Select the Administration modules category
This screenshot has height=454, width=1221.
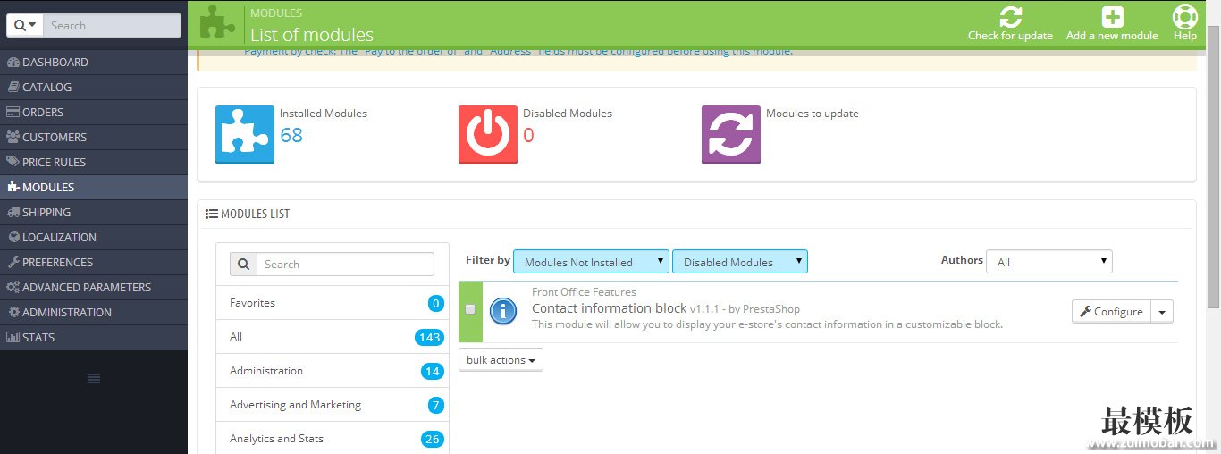tap(333, 371)
